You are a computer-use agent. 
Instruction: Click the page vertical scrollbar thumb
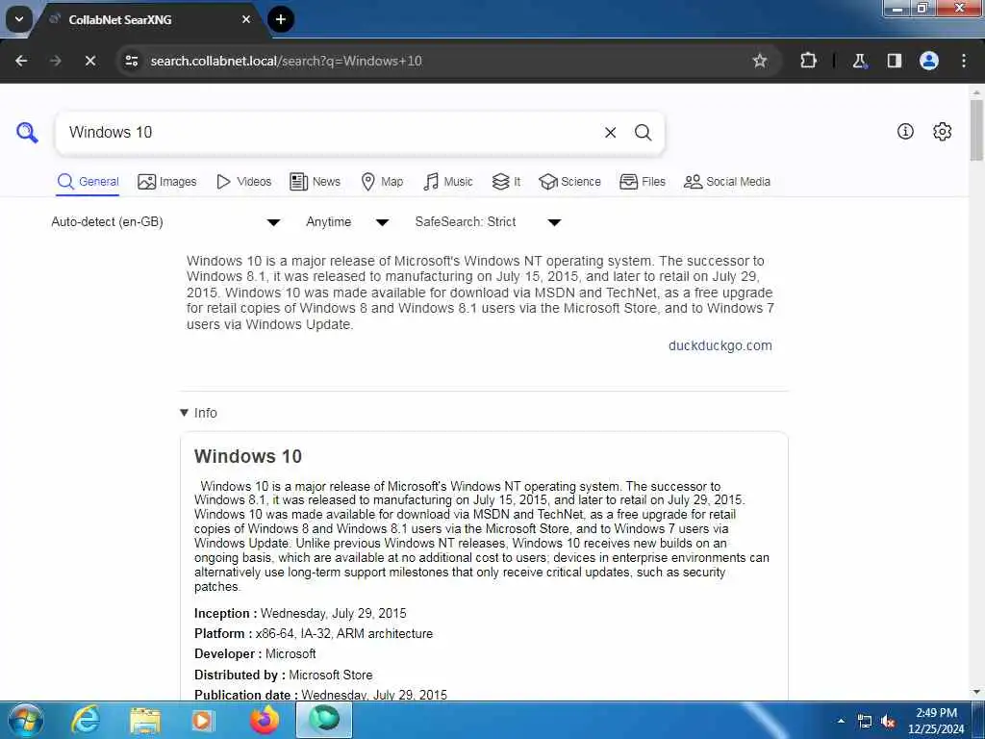[x=976, y=130]
